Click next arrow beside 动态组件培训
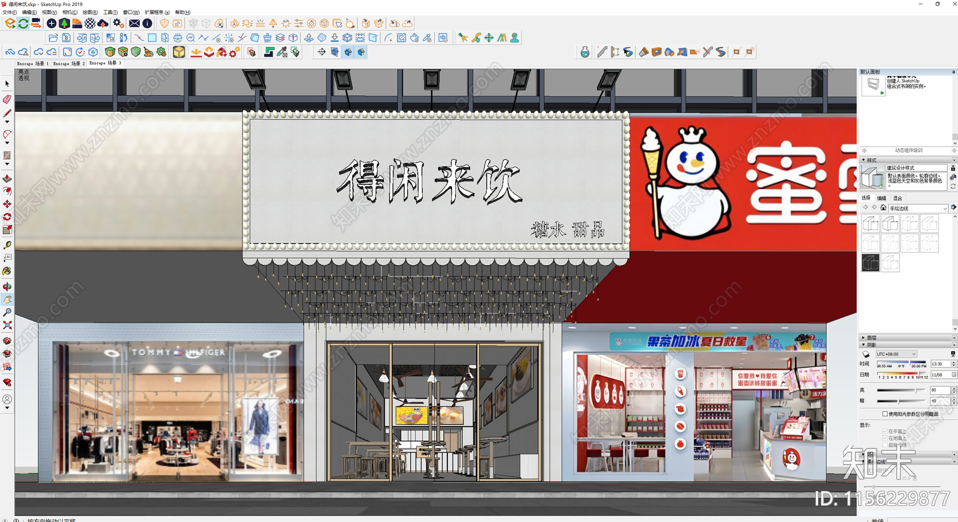958x522 pixels. pyautogui.click(x=954, y=150)
